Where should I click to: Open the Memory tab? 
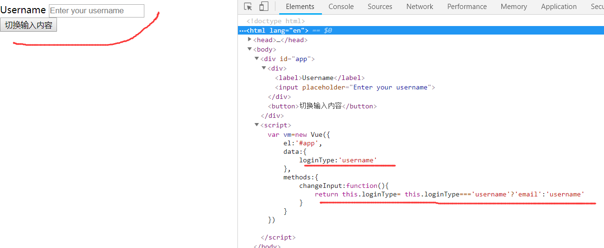pyautogui.click(x=514, y=7)
